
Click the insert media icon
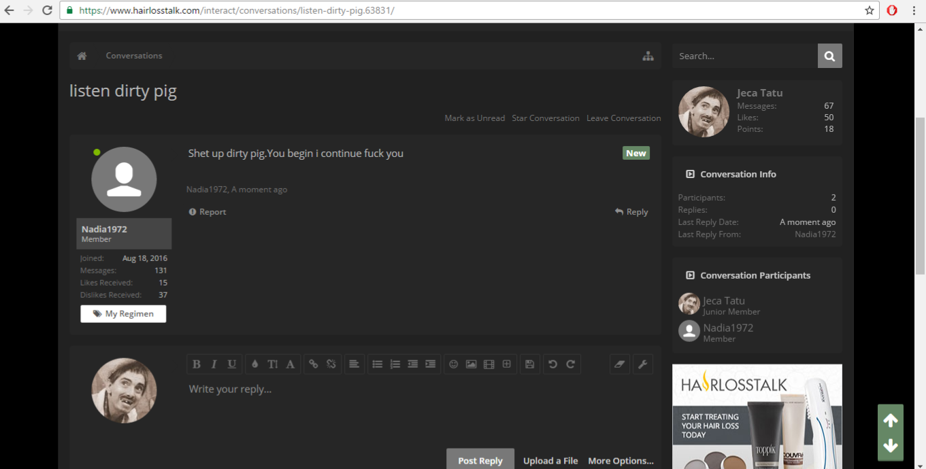[x=489, y=364]
